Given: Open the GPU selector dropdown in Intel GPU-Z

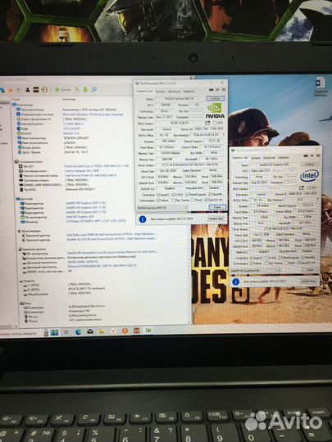Looking at the screenshot, I should [257, 271].
